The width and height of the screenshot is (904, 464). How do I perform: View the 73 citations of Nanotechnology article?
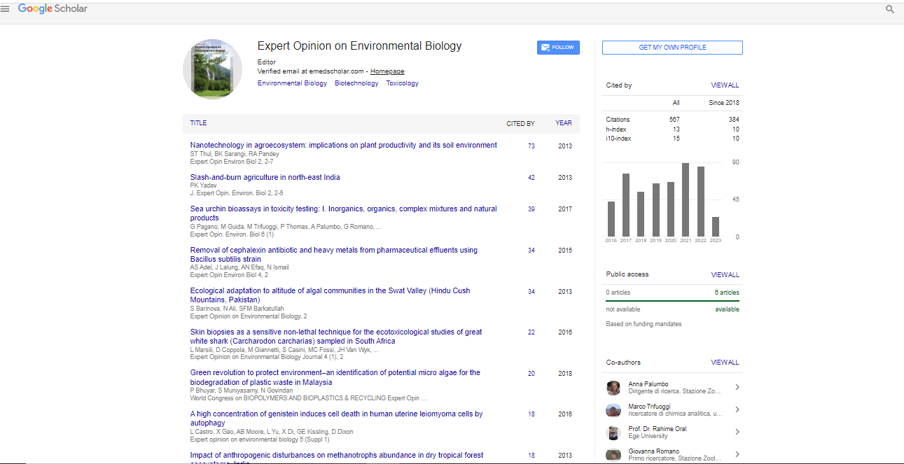click(531, 146)
